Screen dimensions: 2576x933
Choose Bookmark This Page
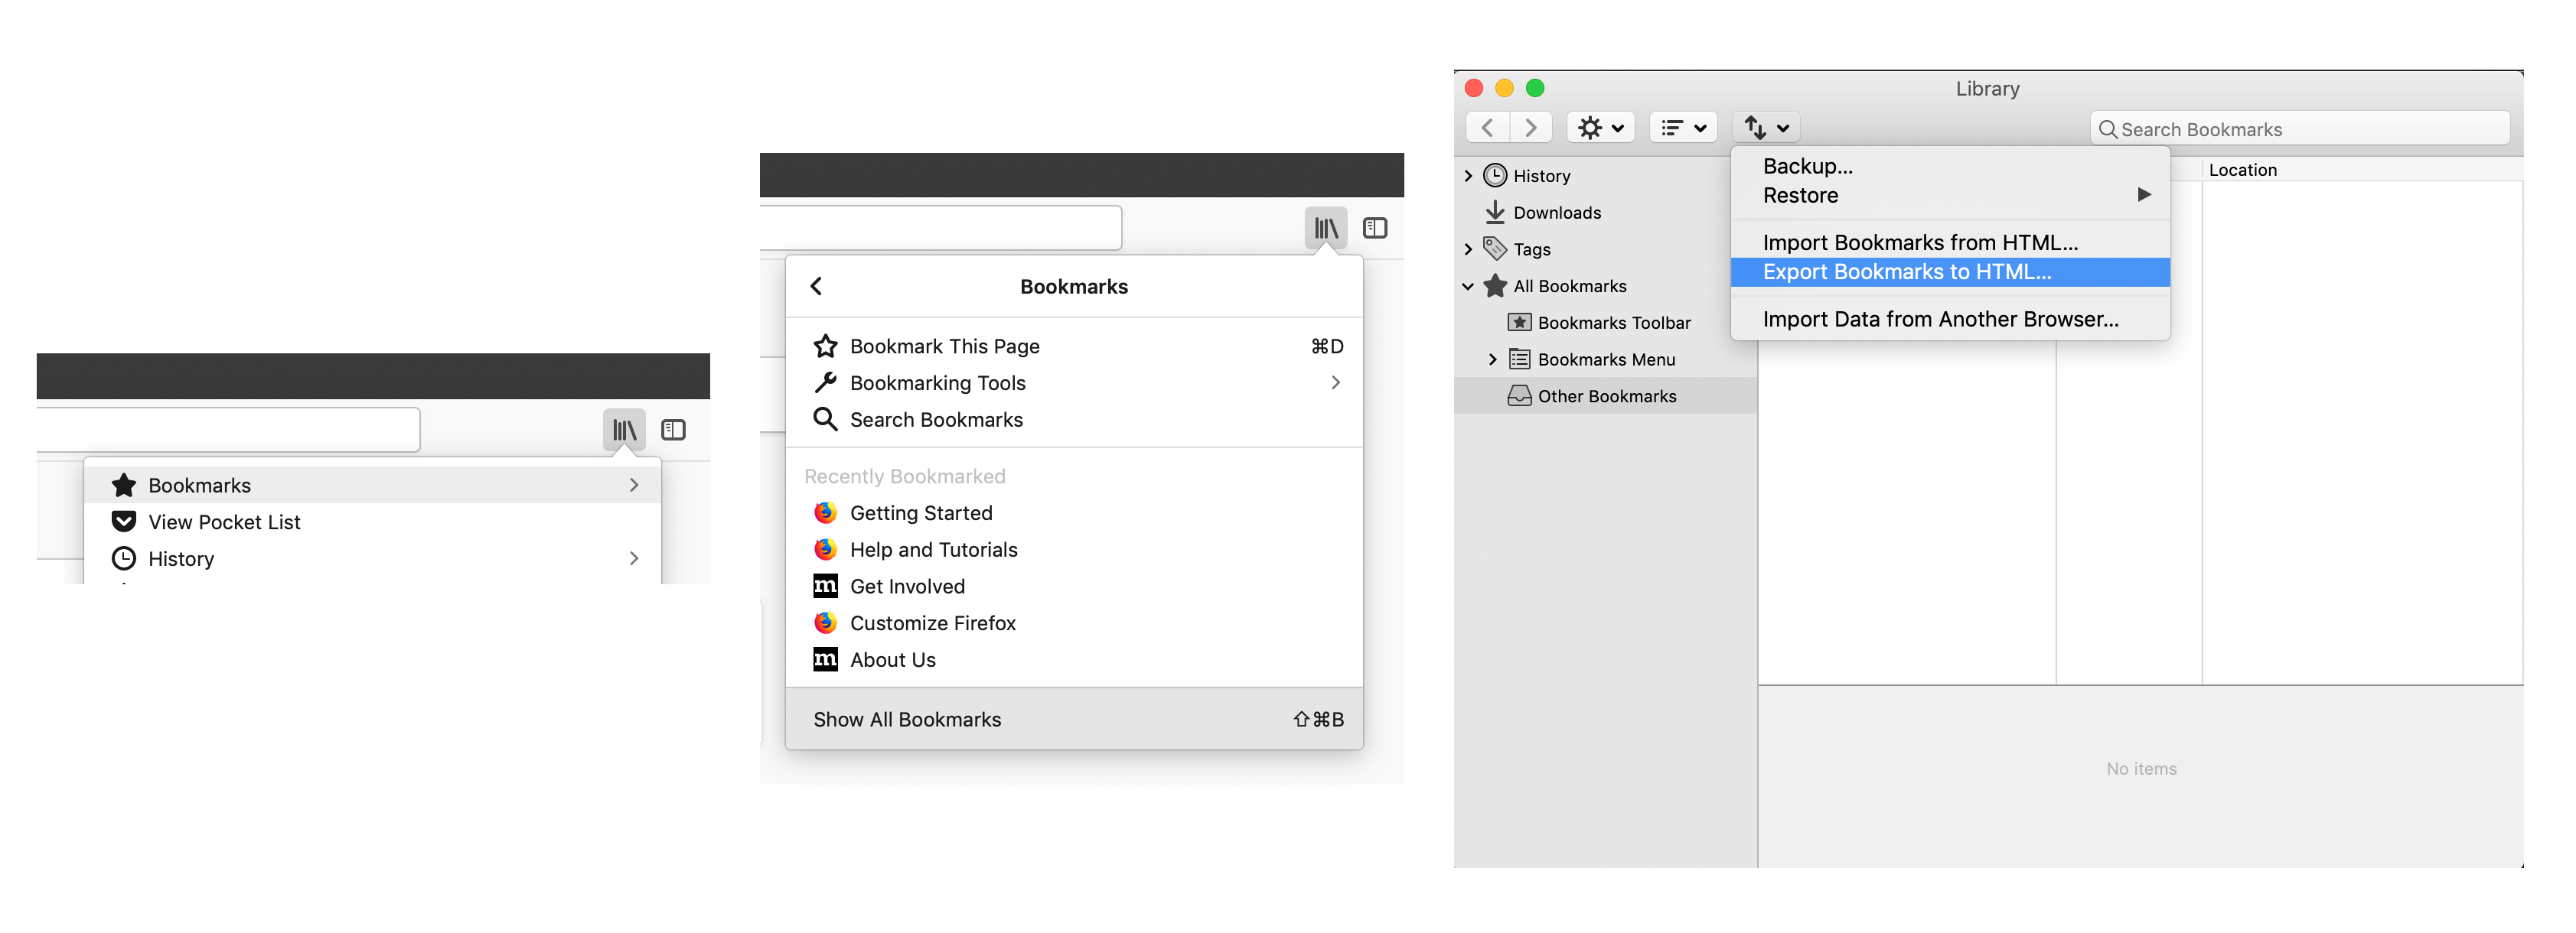(x=1075, y=346)
